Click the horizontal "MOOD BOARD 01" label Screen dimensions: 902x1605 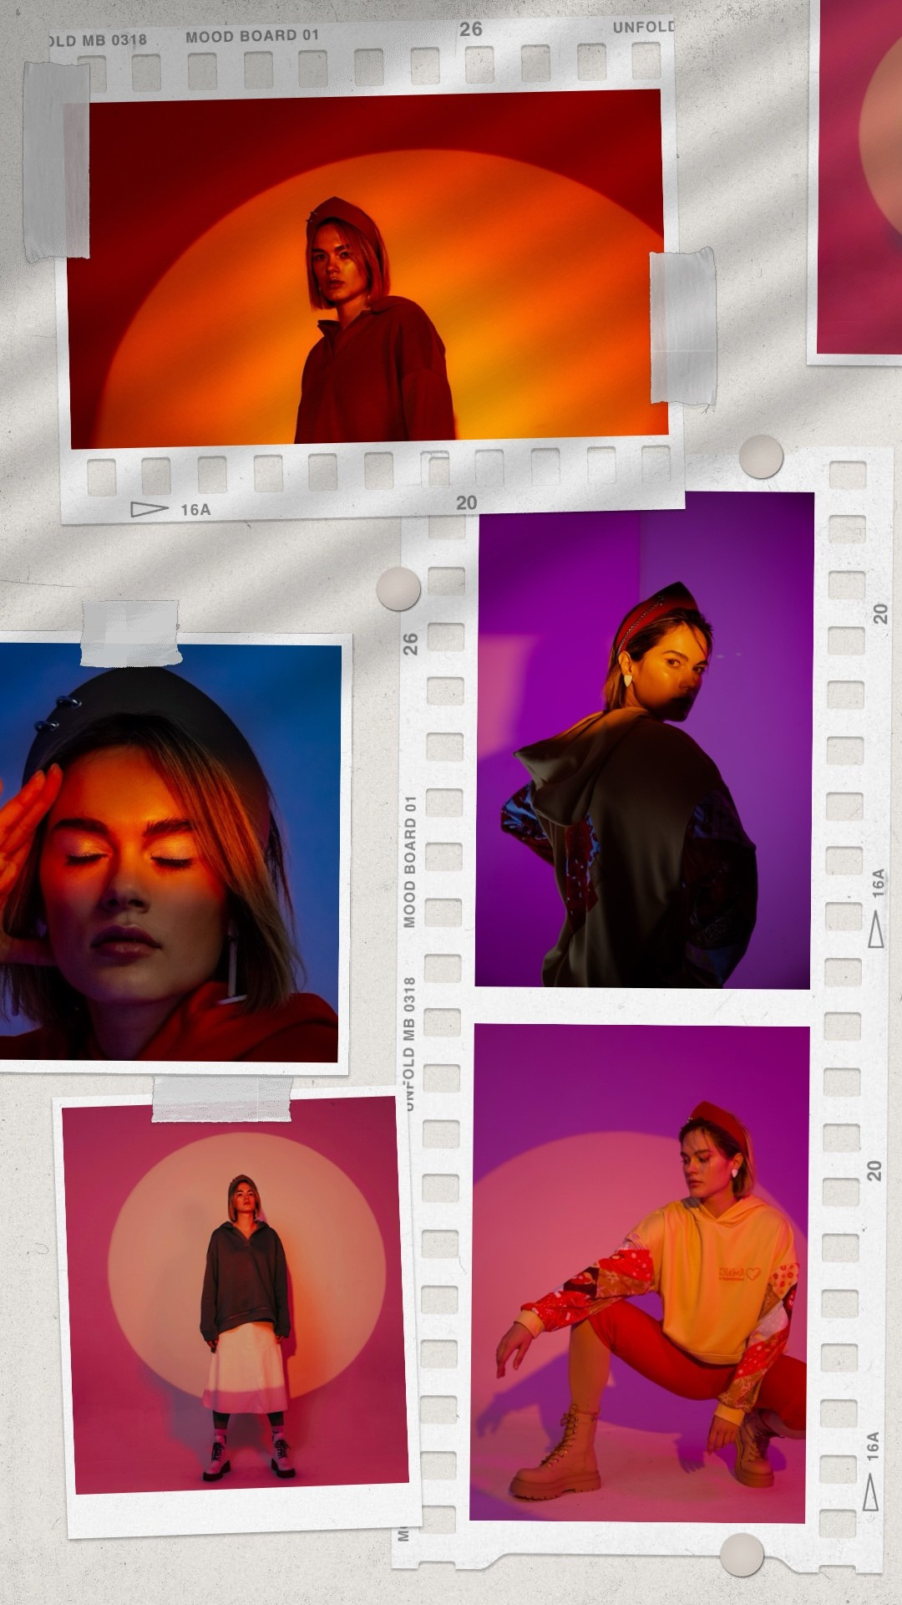[x=252, y=36]
